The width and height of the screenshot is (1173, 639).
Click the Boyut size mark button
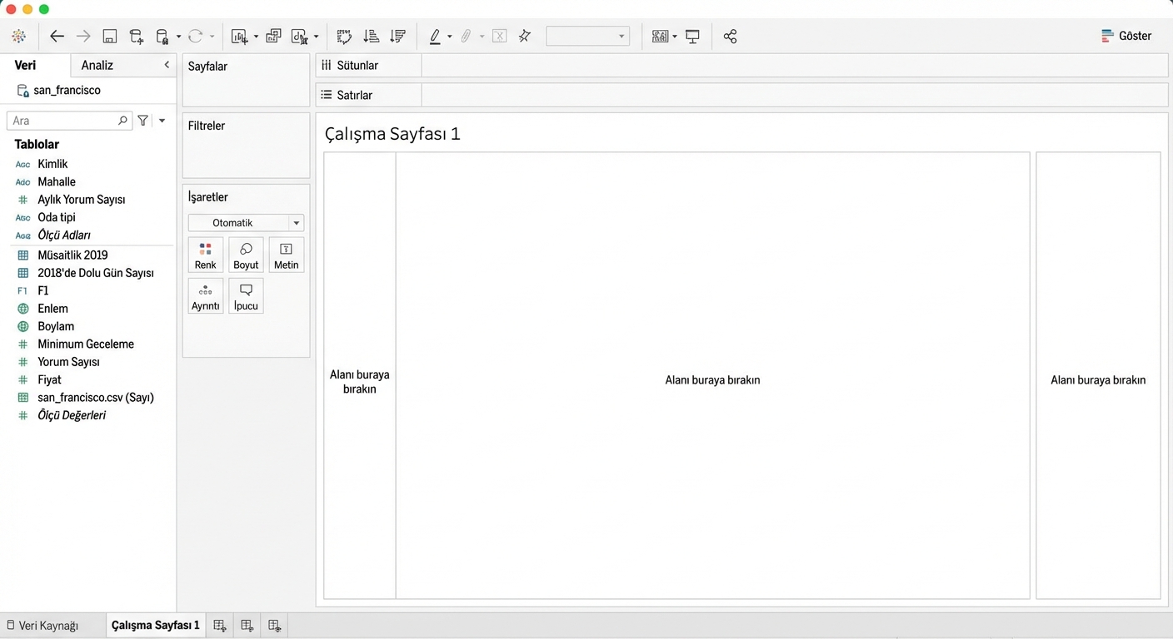(x=246, y=255)
